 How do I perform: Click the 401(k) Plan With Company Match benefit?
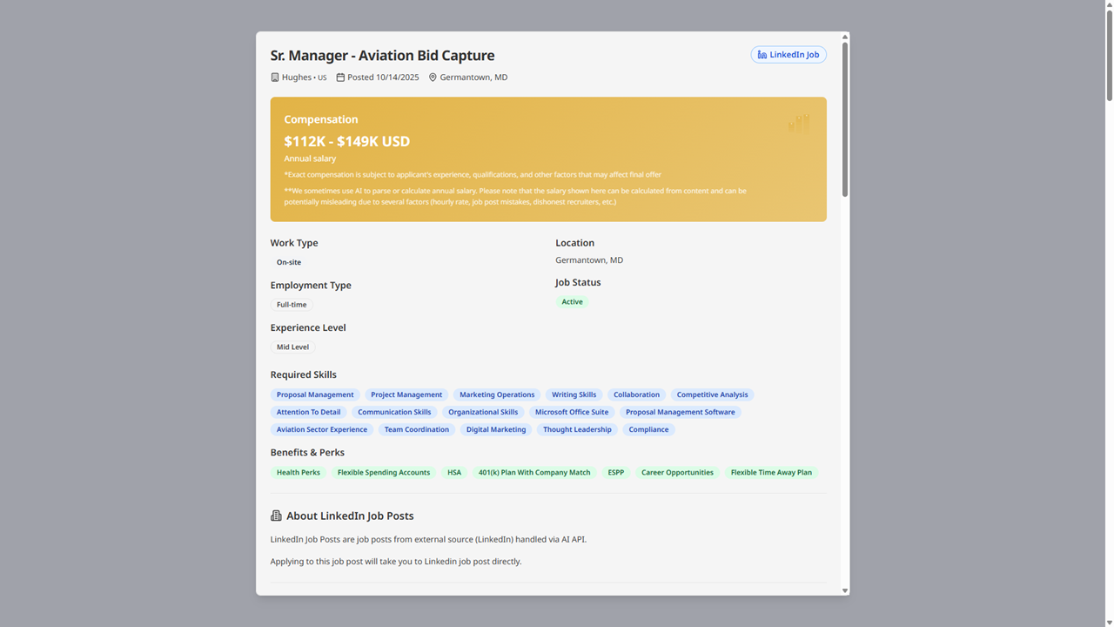click(x=534, y=472)
